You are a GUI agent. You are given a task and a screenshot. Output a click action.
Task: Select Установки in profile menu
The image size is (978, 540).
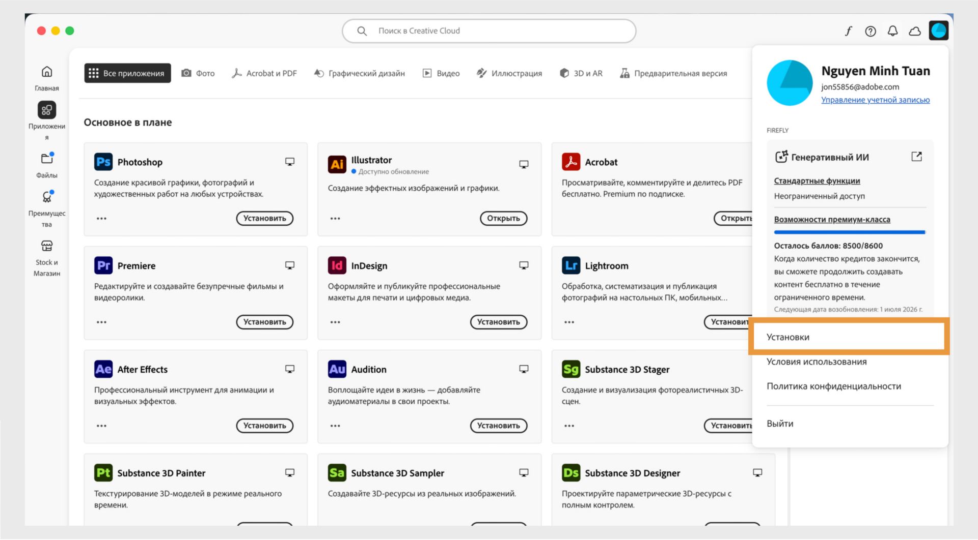(849, 337)
